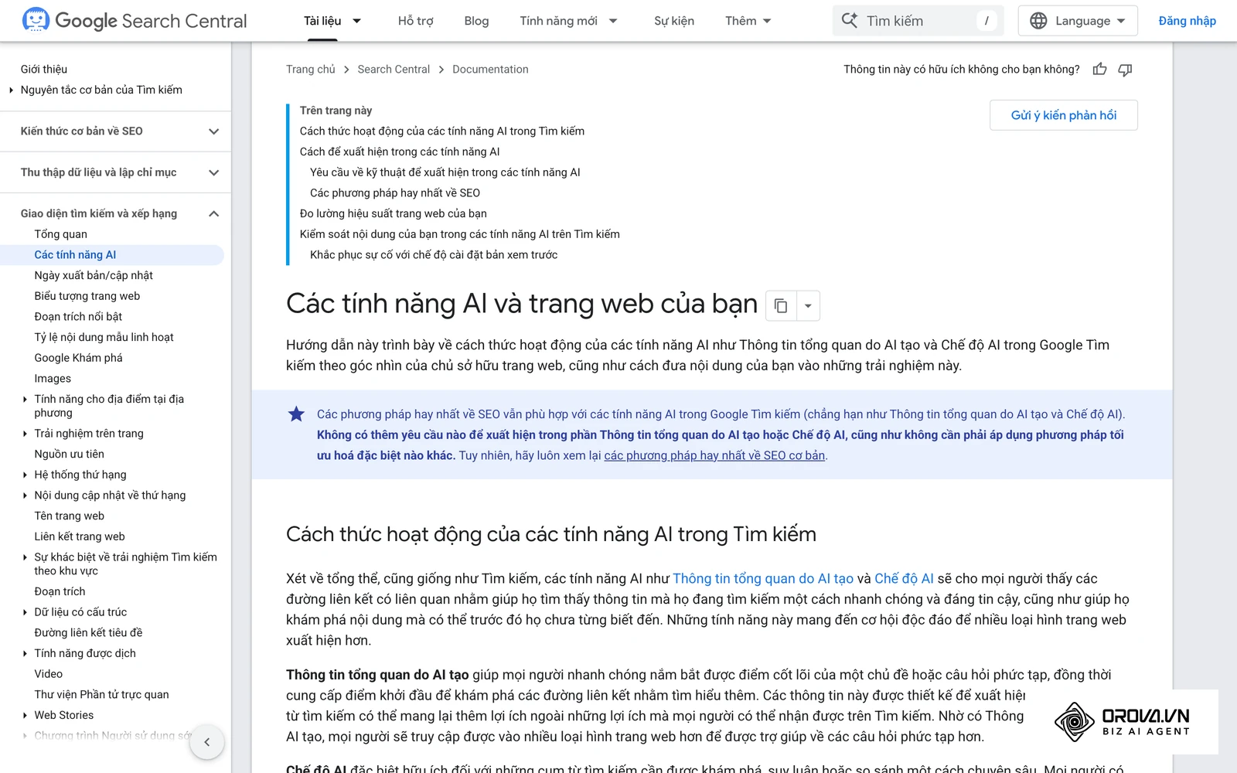
Task: Click the globe Language icon
Action: point(1038,21)
